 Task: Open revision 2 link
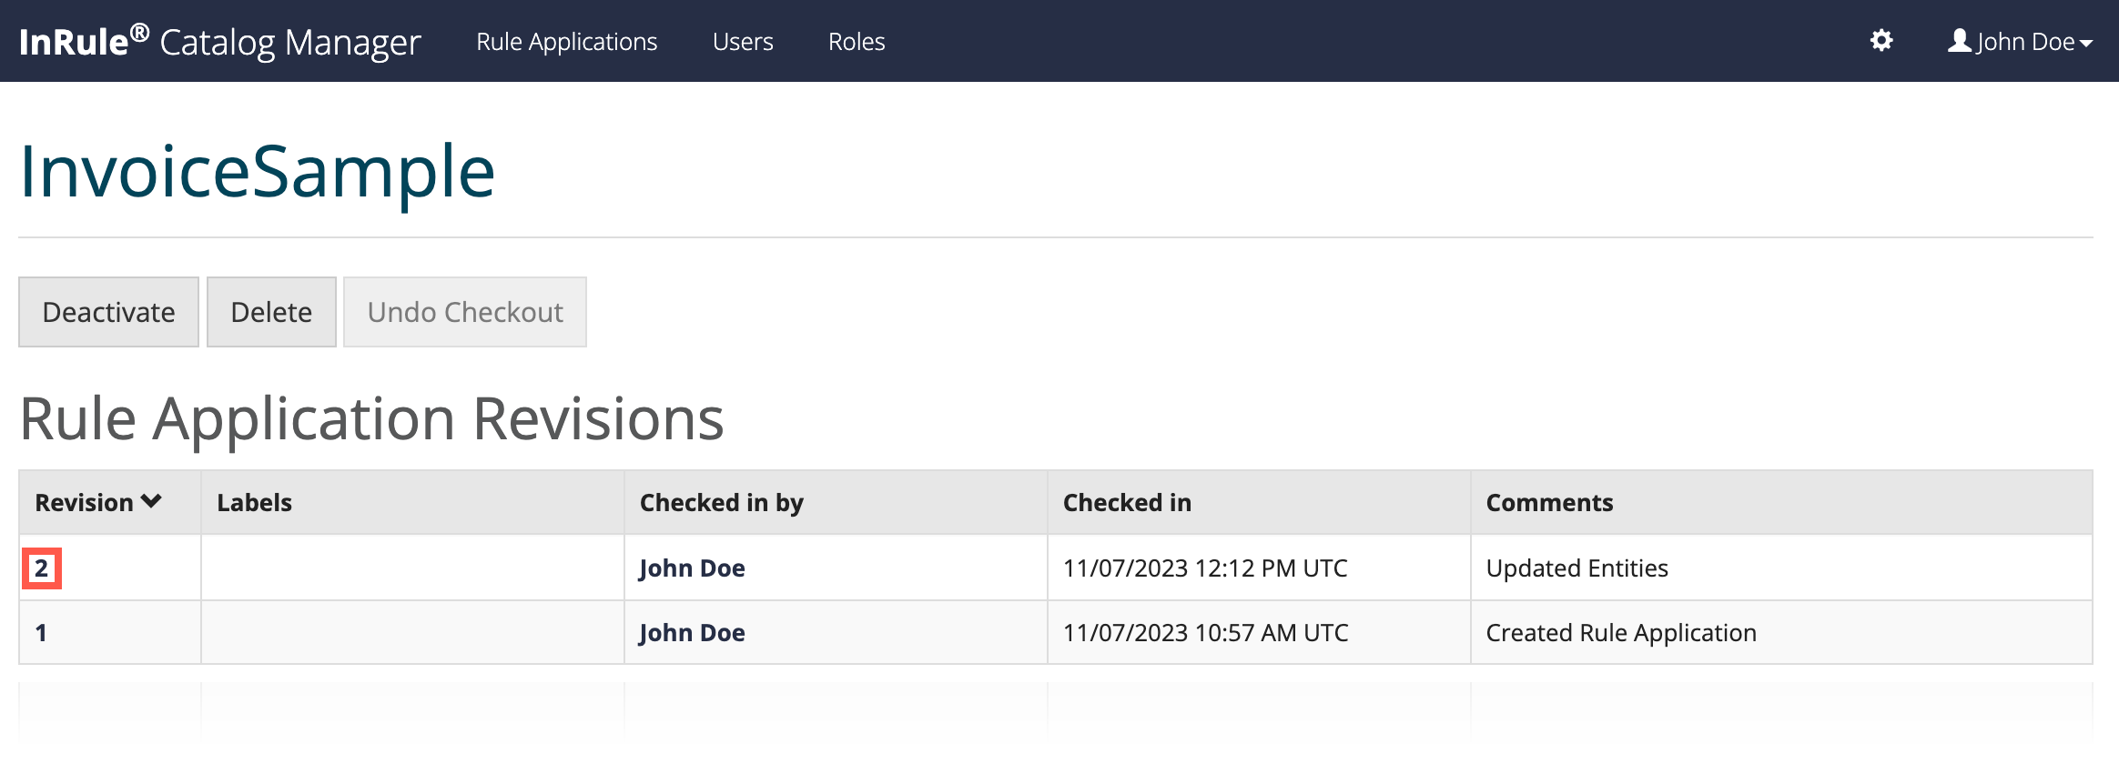click(41, 568)
